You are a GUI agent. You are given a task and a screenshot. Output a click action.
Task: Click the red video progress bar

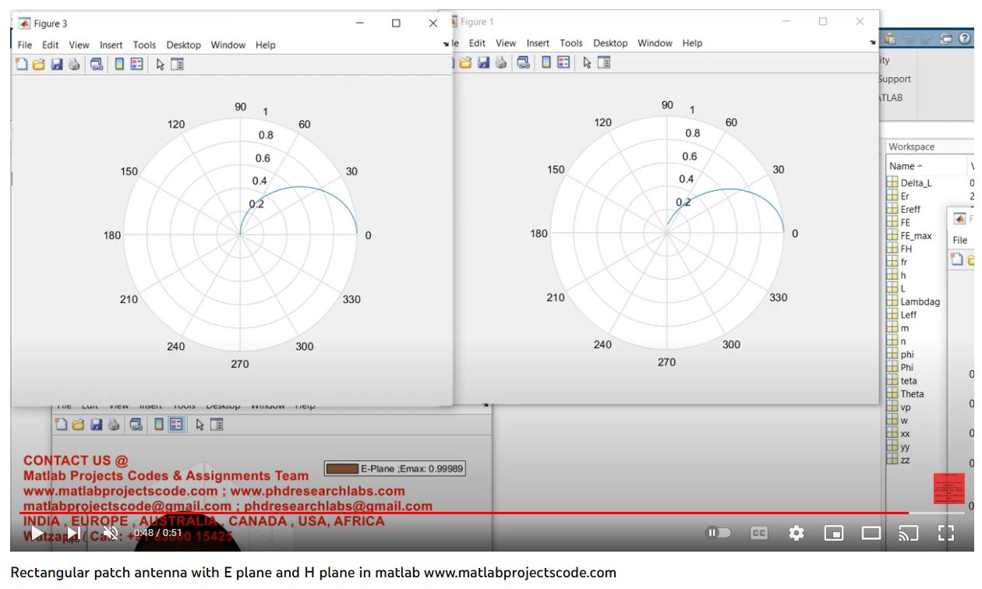(468, 513)
